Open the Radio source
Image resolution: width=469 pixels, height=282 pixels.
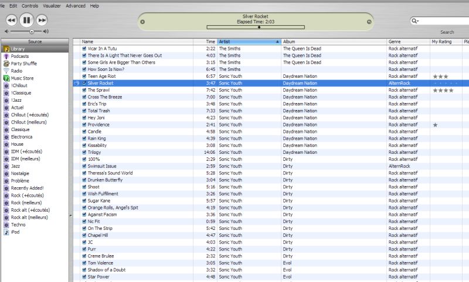click(x=17, y=71)
